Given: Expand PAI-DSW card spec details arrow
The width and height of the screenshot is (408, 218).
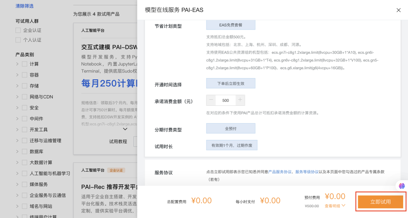Looking at the screenshot, I should coord(125,129).
